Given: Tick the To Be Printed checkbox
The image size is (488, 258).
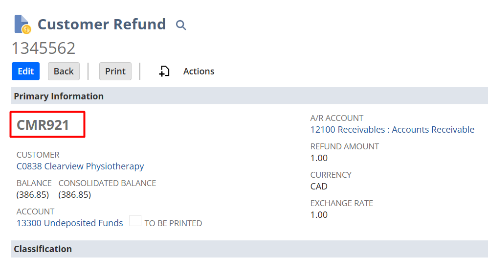Looking at the screenshot, I should click(135, 221).
